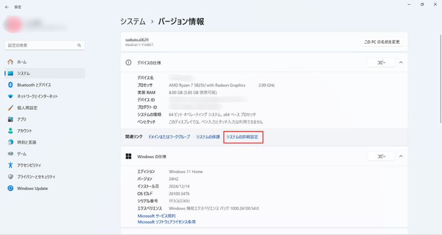
Task: Select the エクスペリエンス pack value
Action: pos(214,209)
